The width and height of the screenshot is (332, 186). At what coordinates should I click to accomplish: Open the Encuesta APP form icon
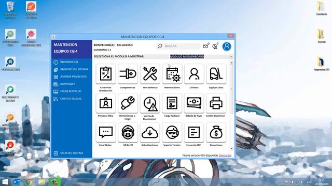[x=194, y=132]
